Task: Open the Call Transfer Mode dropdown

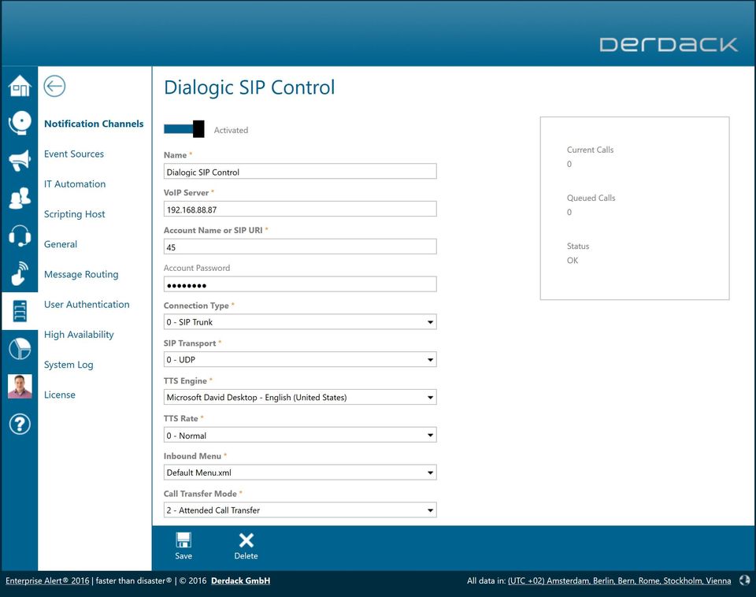Action: 300,510
